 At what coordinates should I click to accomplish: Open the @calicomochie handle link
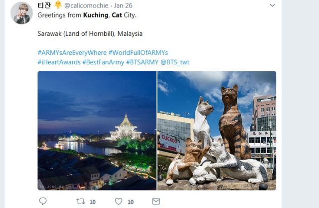pos(86,5)
